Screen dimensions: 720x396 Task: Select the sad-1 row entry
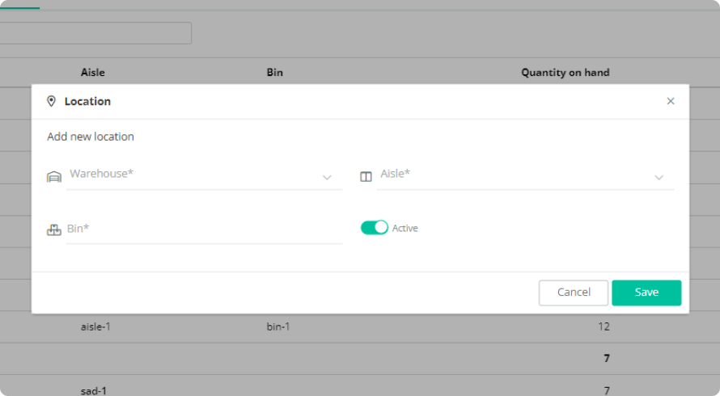click(x=94, y=391)
